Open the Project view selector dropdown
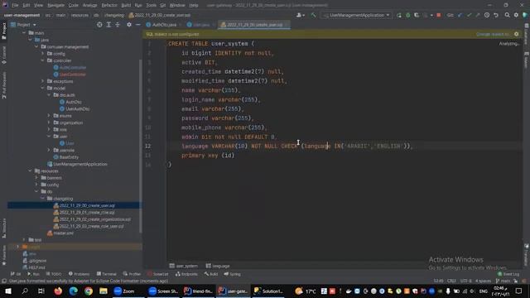This screenshot has width=530, height=298. pyautogui.click(x=23, y=25)
